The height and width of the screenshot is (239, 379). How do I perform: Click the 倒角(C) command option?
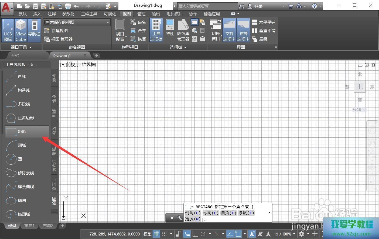(193, 213)
